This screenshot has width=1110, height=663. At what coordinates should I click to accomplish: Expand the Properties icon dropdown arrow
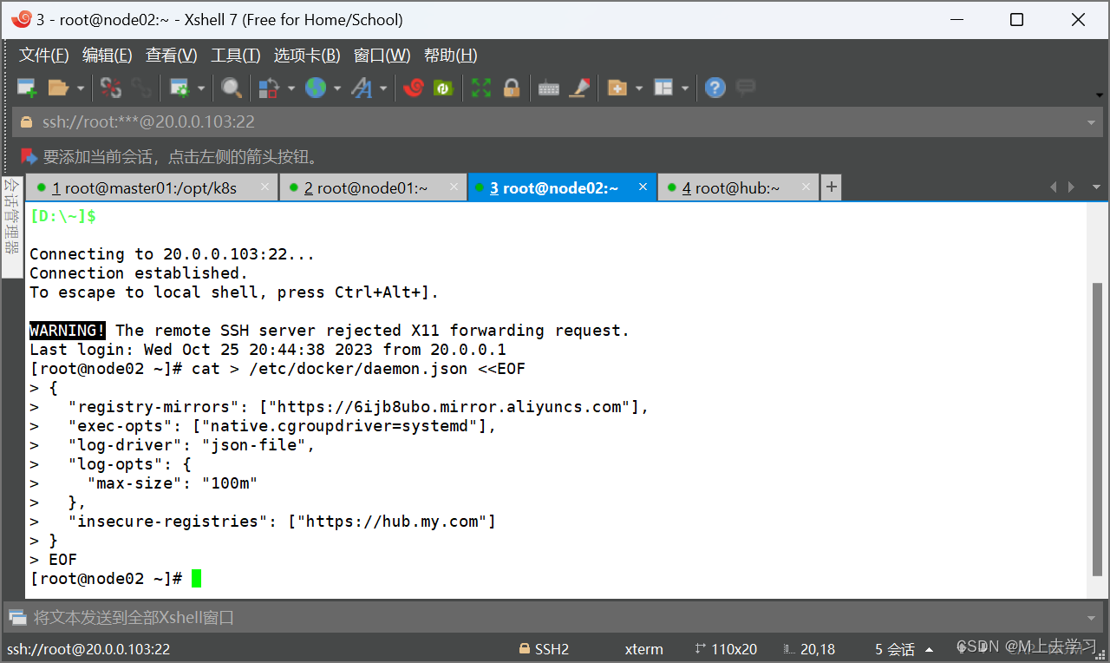coord(201,88)
